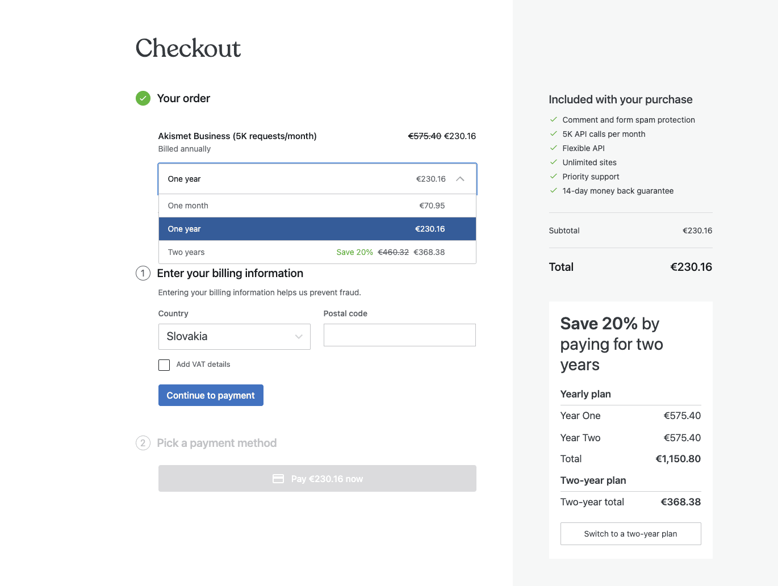Click the step 1 circle number icon

tap(143, 273)
